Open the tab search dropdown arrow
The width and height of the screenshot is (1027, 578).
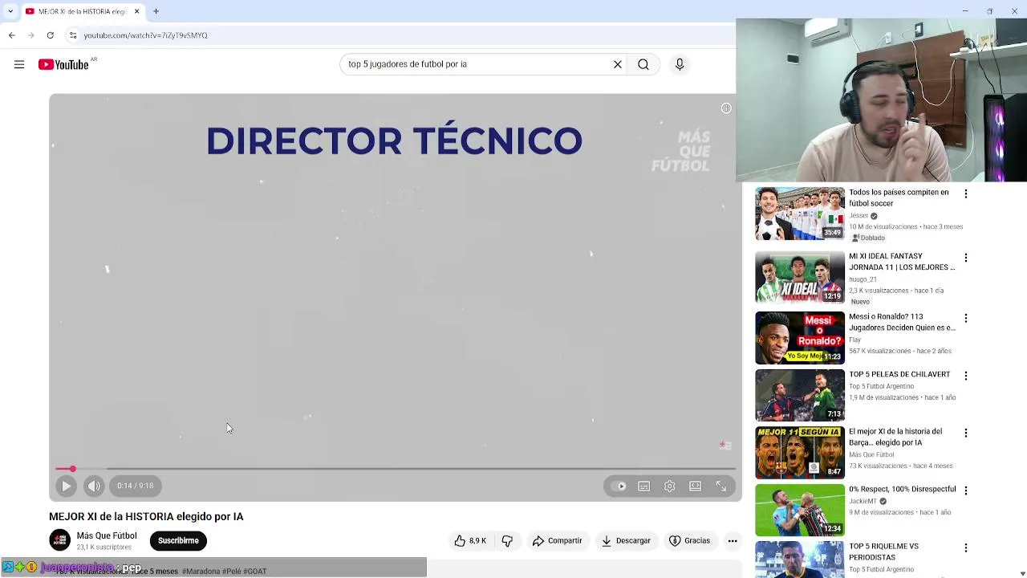coord(10,11)
